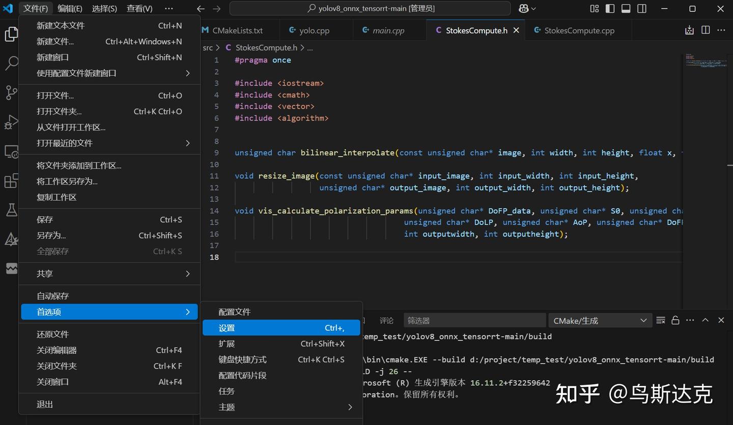Image resolution: width=733 pixels, height=425 pixels.
Task: Click the Customize Layout icon in the title bar
Action: 594,9
